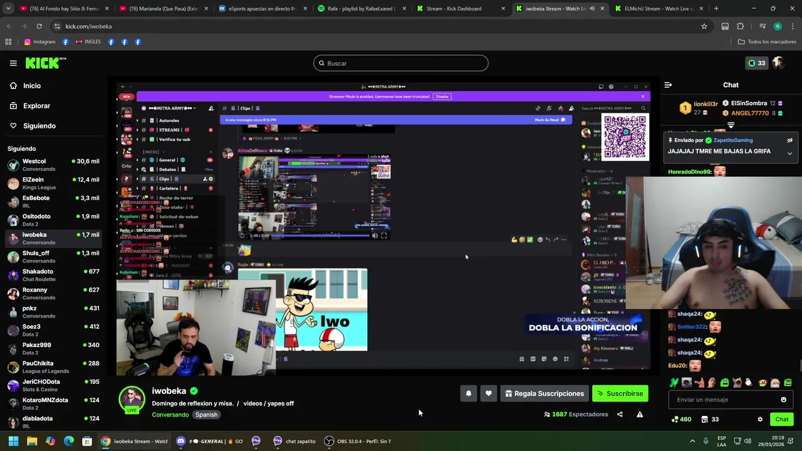Open Instagram bookmark

[x=39, y=42]
